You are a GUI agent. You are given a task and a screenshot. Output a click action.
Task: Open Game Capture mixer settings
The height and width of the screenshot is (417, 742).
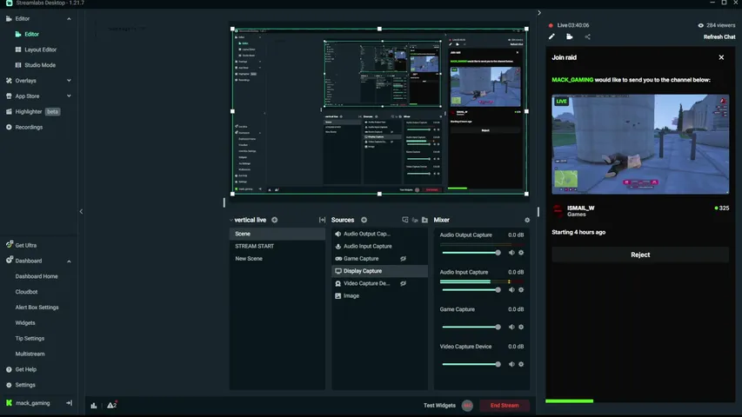[521, 327]
